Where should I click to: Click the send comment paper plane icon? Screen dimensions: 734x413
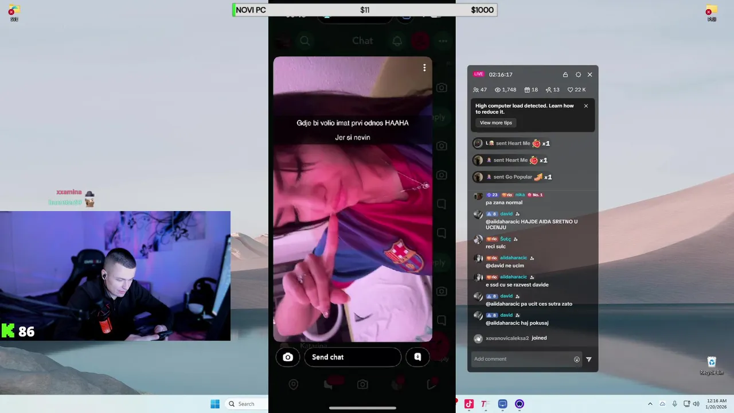click(x=588, y=360)
